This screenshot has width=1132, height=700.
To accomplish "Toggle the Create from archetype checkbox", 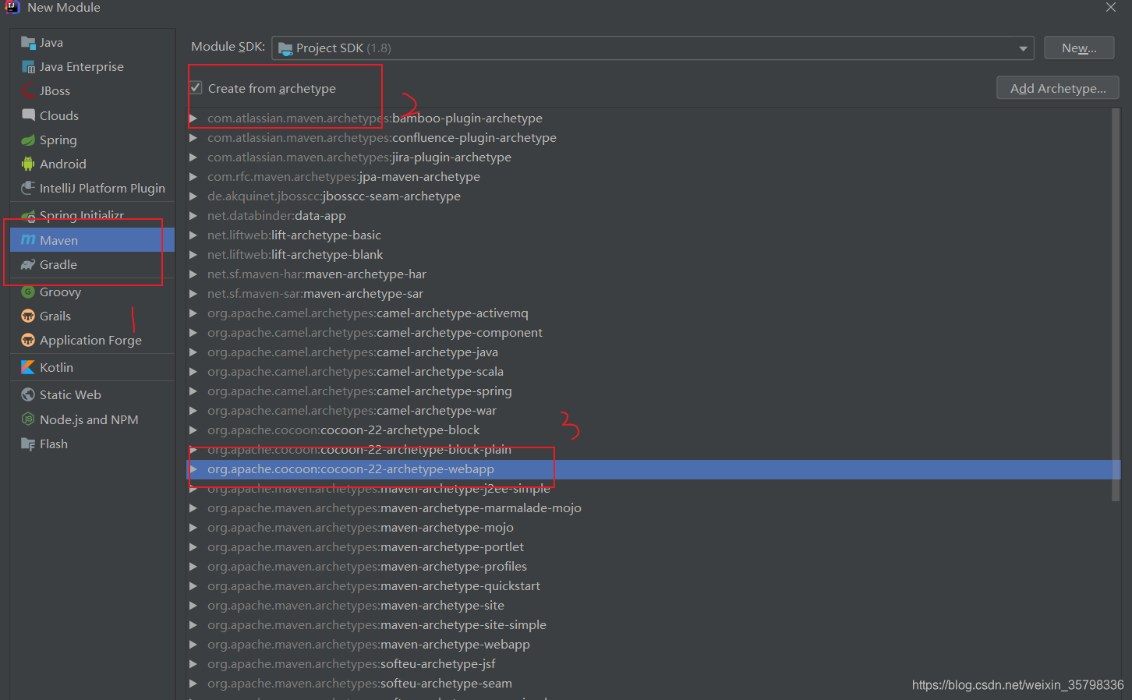I will click(196, 88).
